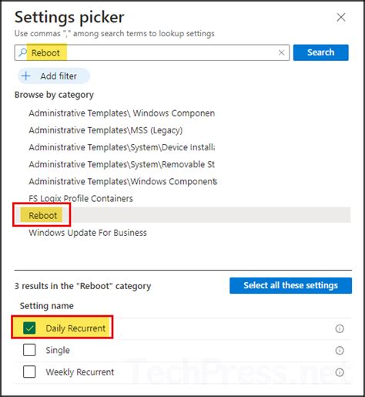Screen dimensions: 365x397
Task: Click the magnifying glass search icon
Action: 23,52
